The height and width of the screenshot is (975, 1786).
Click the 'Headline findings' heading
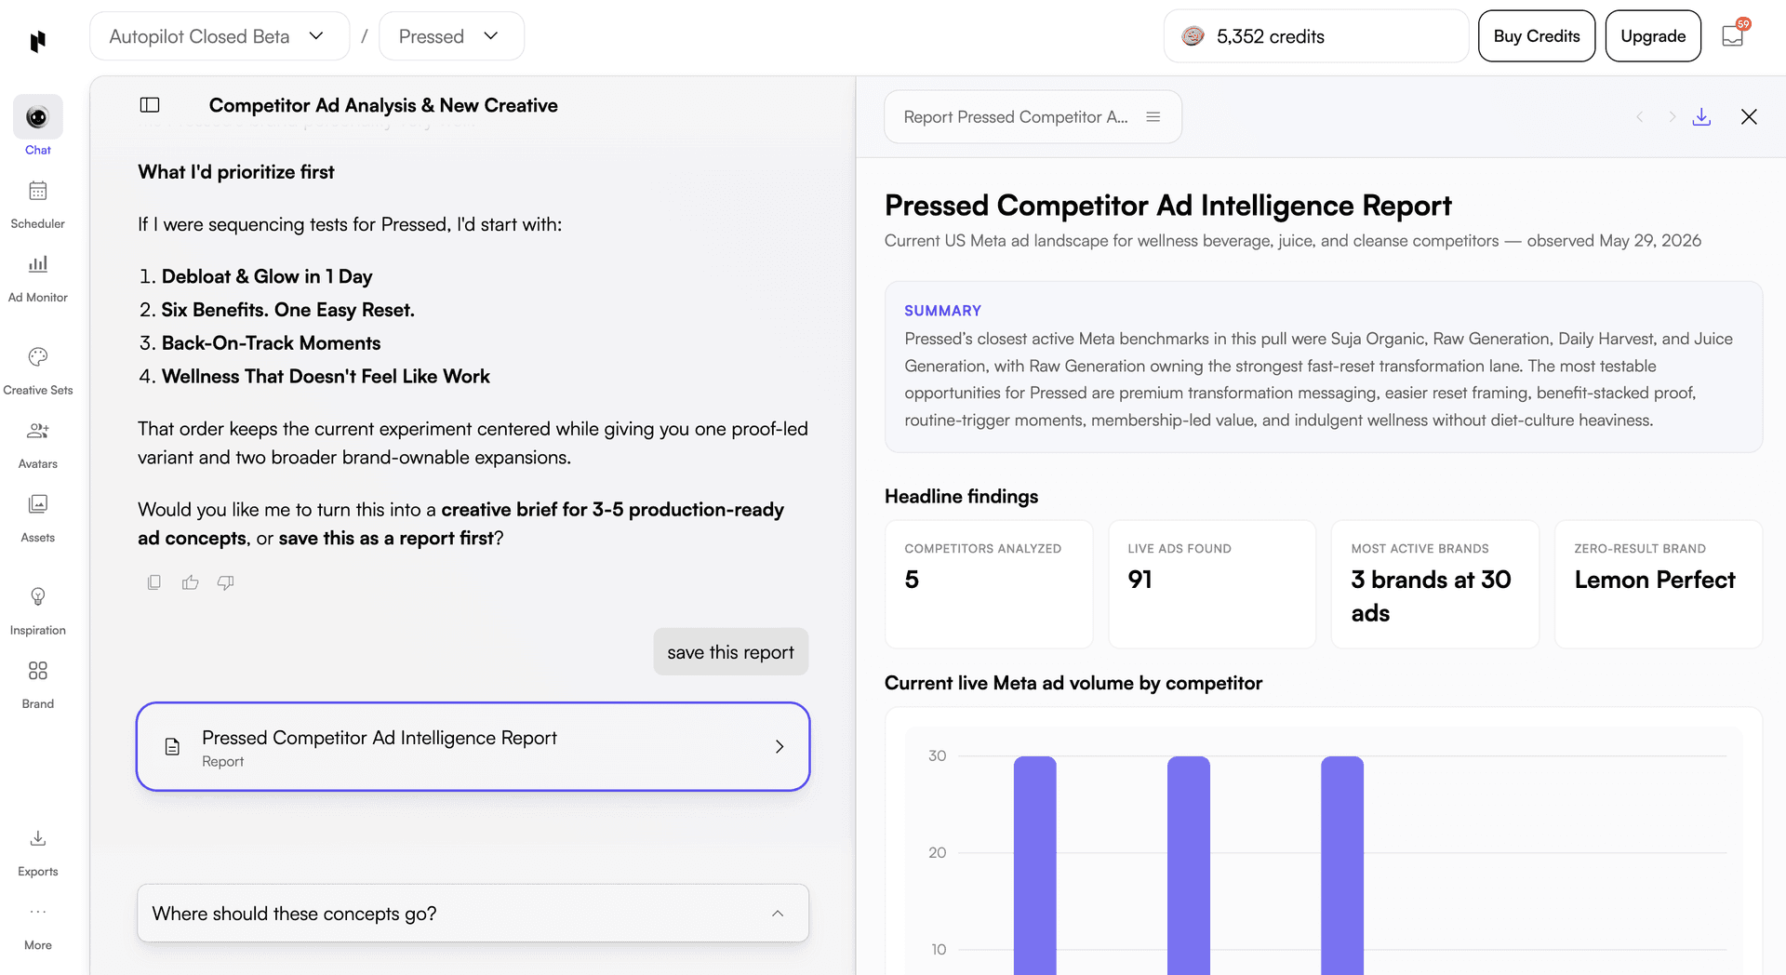point(962,497)
